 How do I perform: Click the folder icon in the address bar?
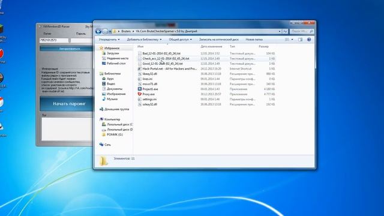point(115,31)
